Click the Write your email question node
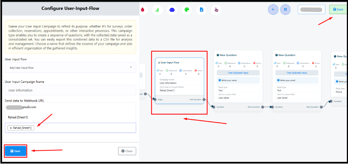This screenshot has width=348, height=164. pyautogui.click(x=297, y=79)
